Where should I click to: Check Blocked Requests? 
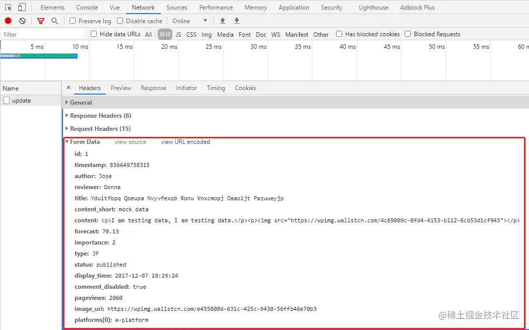click(408, 34)
